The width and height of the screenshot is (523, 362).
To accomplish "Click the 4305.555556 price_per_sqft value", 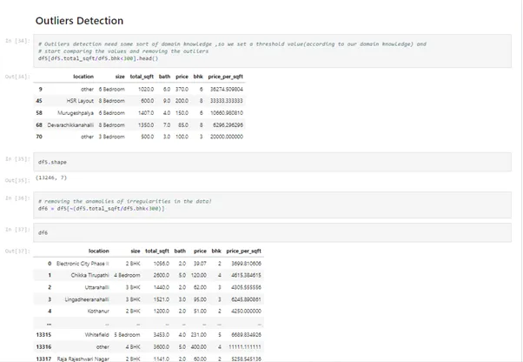I will [246, 287].
